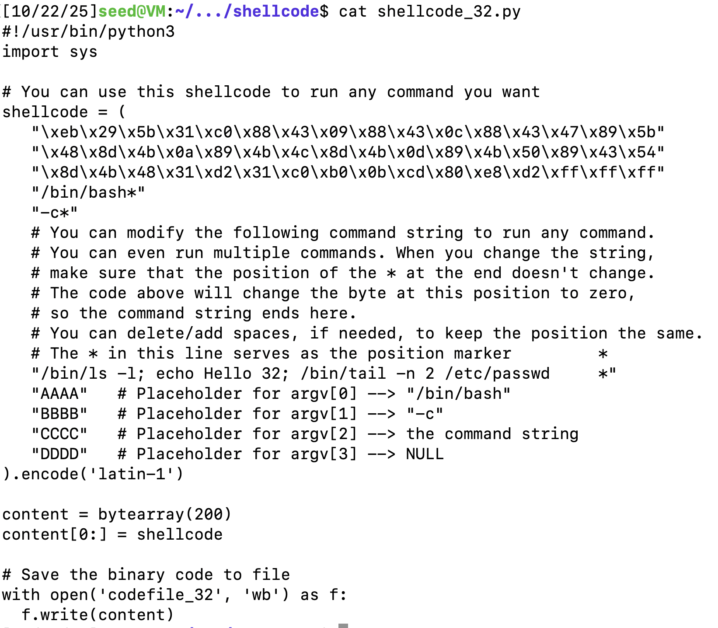
Task: Click the hex string line starting with \x8d\x4b\x48
Action: [348, 172]
